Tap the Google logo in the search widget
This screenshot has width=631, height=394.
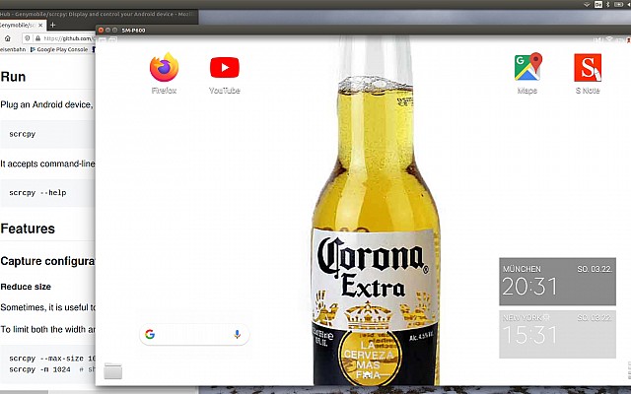coord(150,334)
